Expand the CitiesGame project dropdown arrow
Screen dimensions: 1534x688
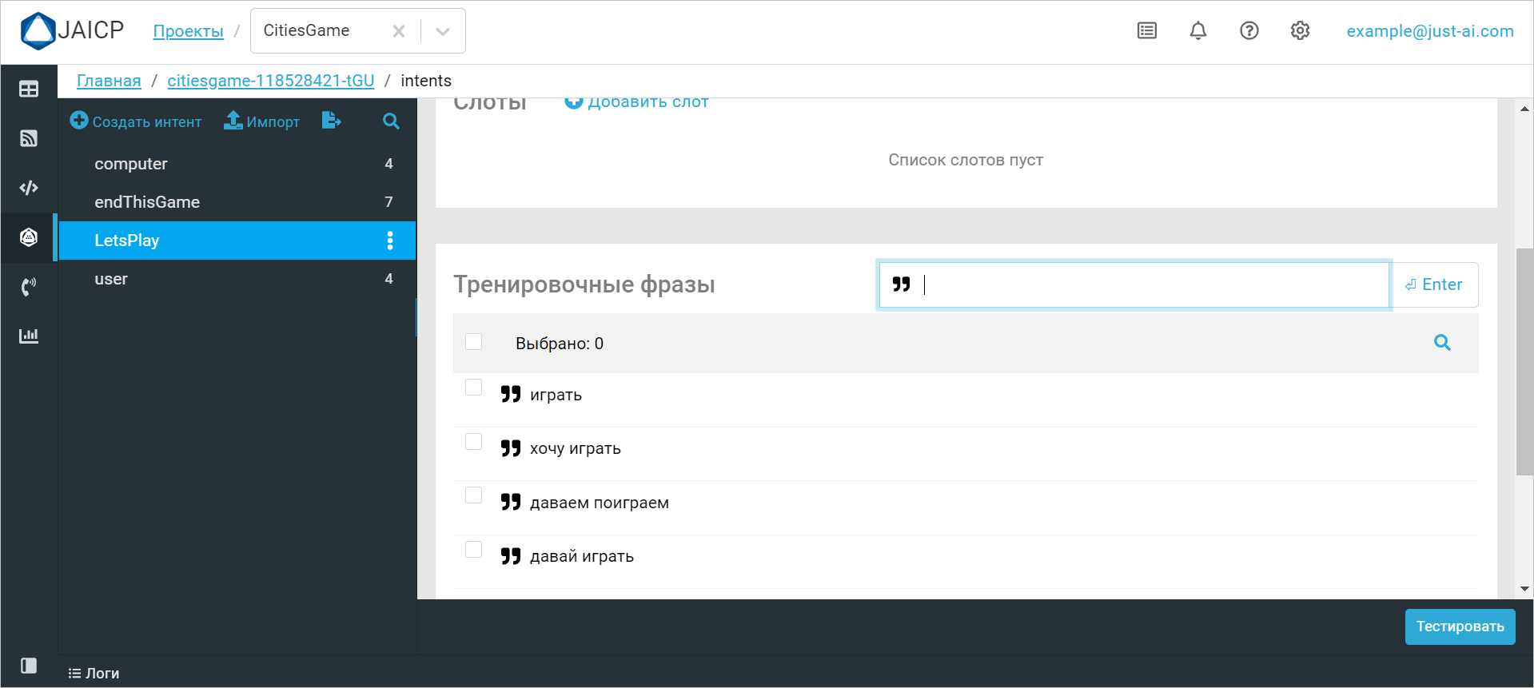(x=443, y=31)
